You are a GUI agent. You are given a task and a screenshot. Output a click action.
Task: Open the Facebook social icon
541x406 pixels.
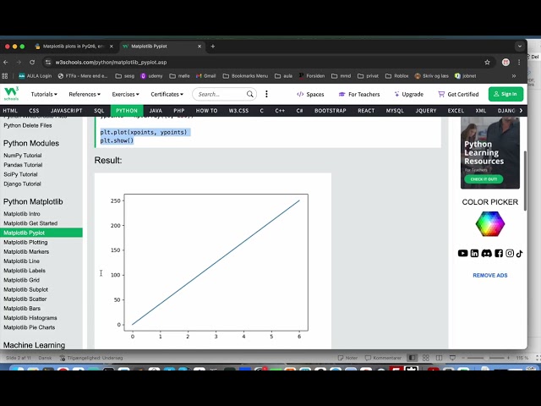pyautogui.click(x=499, y=254)
